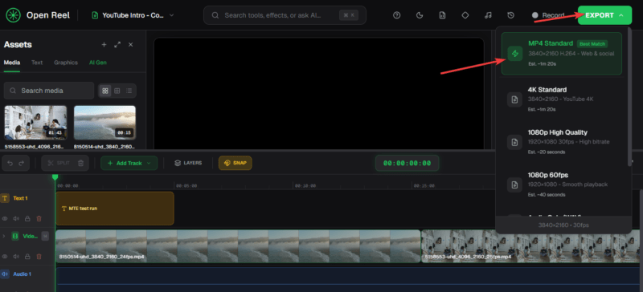Redo the last action

22,163
